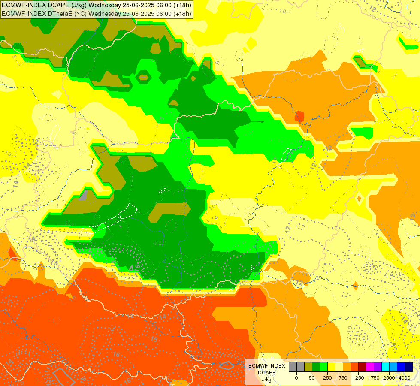
Task: Pick the orange legend swatch
Action: tap(347, 367)
